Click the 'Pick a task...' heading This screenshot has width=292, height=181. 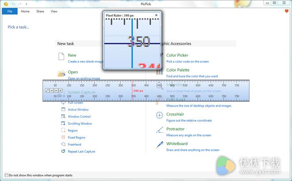(18, 27)
